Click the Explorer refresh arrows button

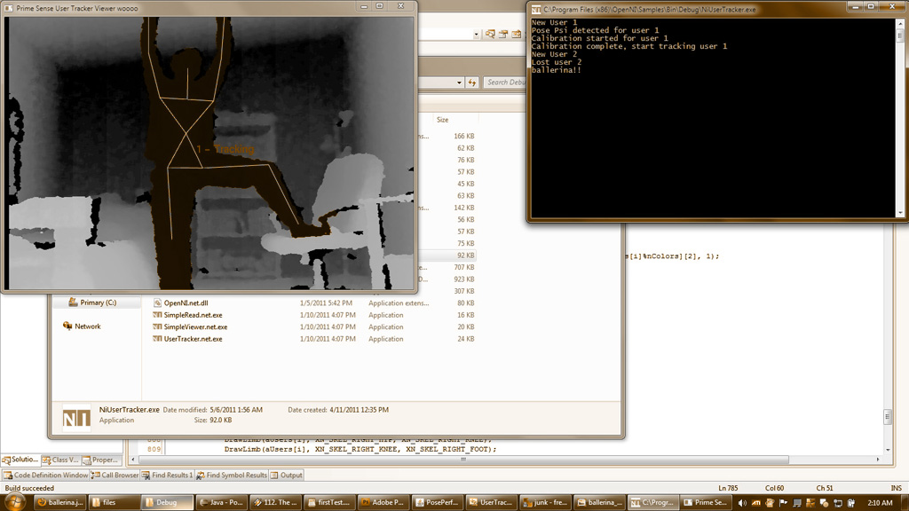[473, 83]
